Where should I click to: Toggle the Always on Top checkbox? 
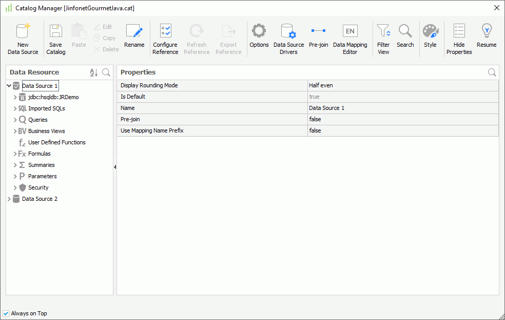point(6,313)
